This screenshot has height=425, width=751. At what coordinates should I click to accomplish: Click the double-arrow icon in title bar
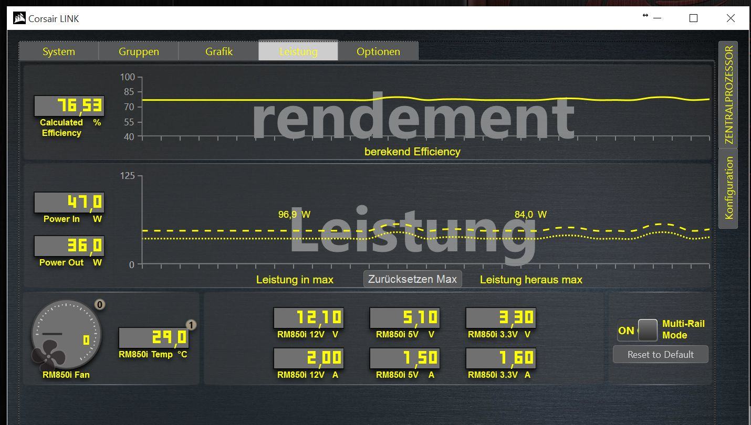coord(645,16)
